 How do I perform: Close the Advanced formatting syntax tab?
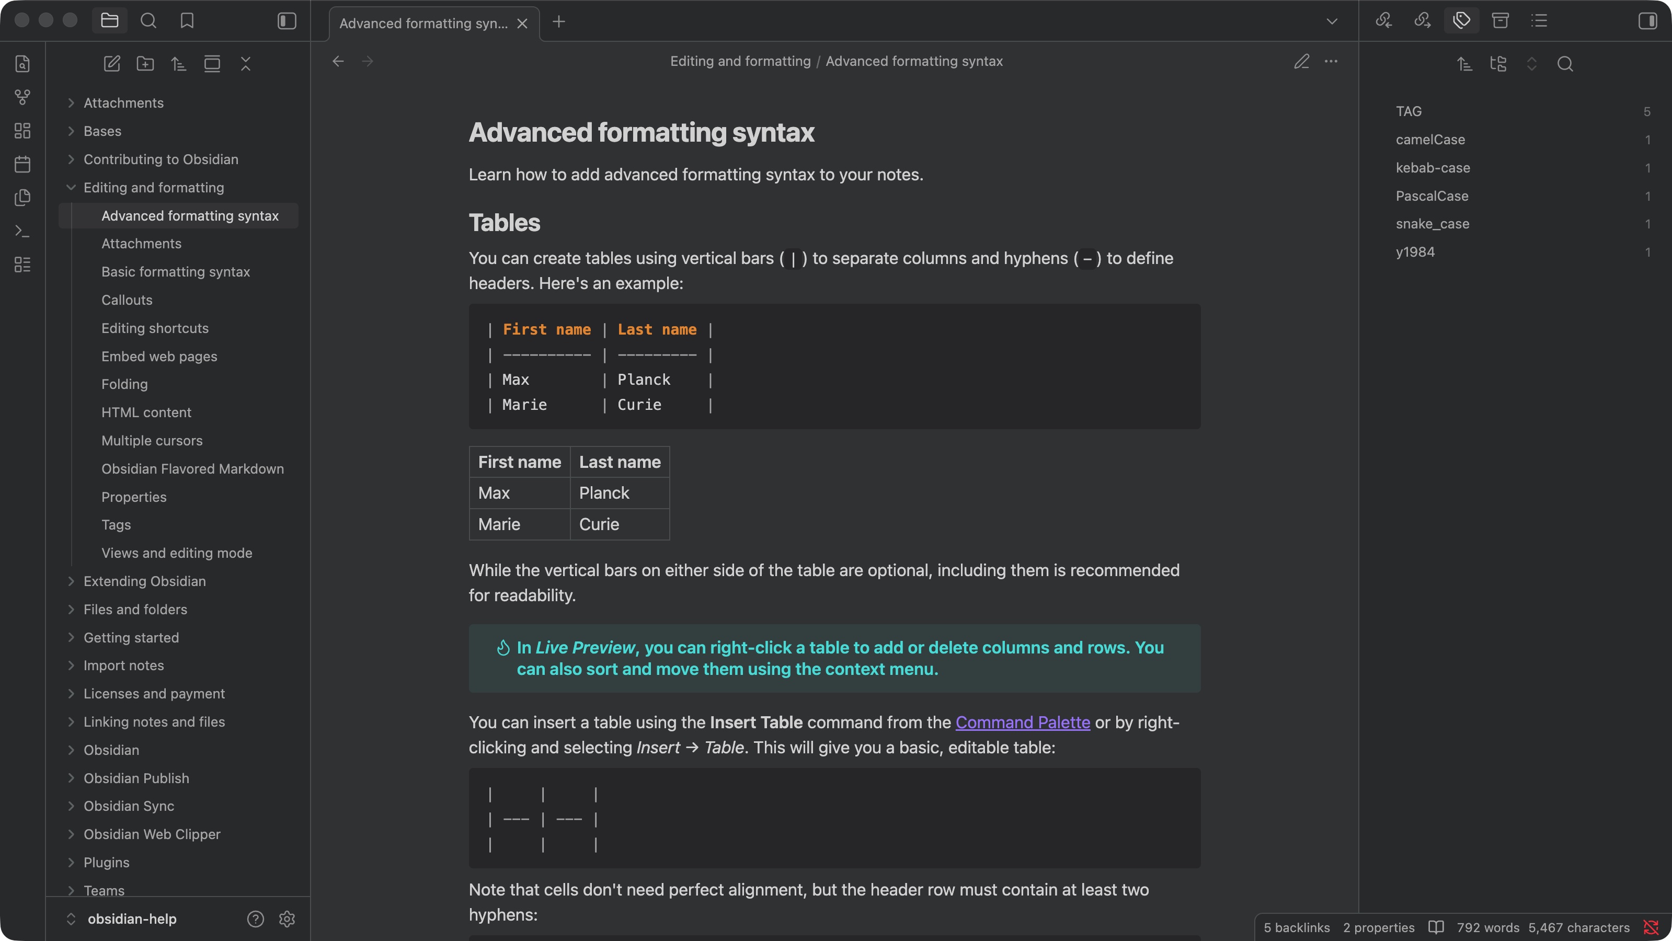522,24
